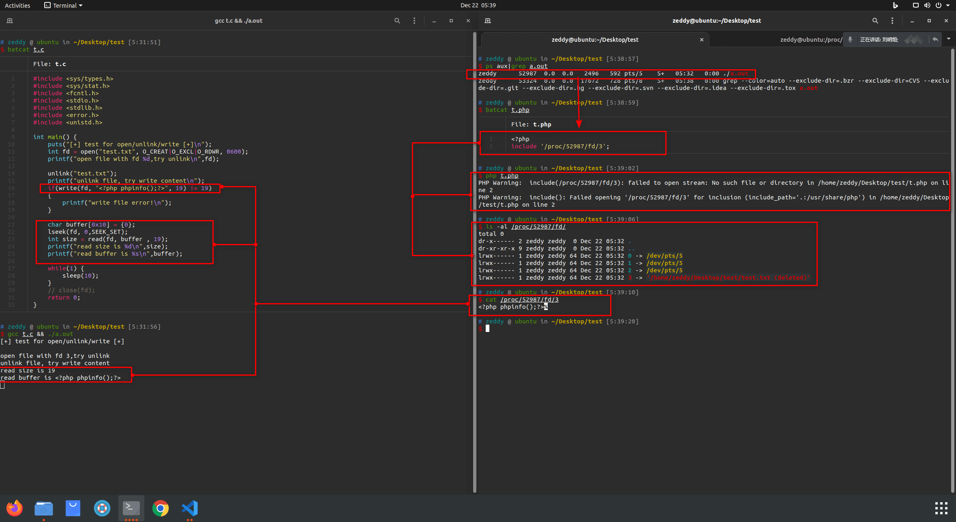
Task: Click the '<?php phpinfo();?>' cat output
Action: click(511, 307)
